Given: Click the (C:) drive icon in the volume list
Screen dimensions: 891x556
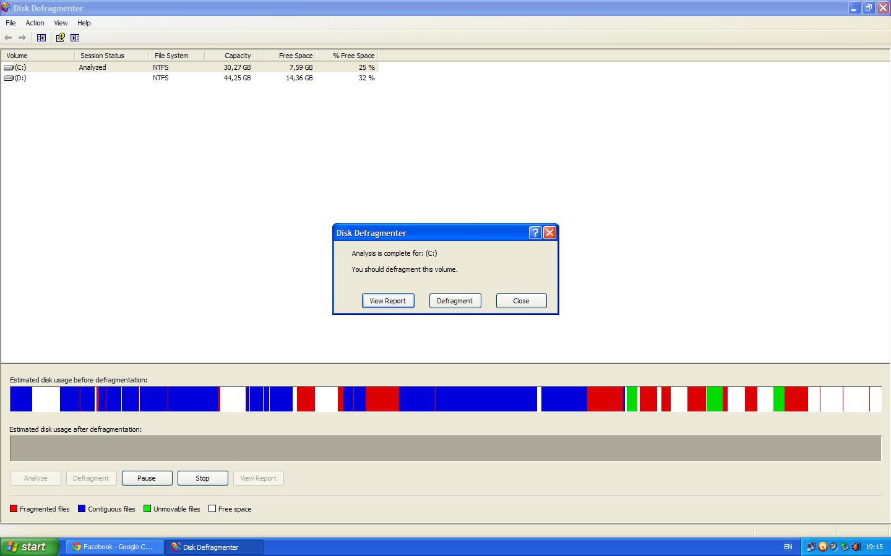Looking at the screenshot, I should point(9,67).
